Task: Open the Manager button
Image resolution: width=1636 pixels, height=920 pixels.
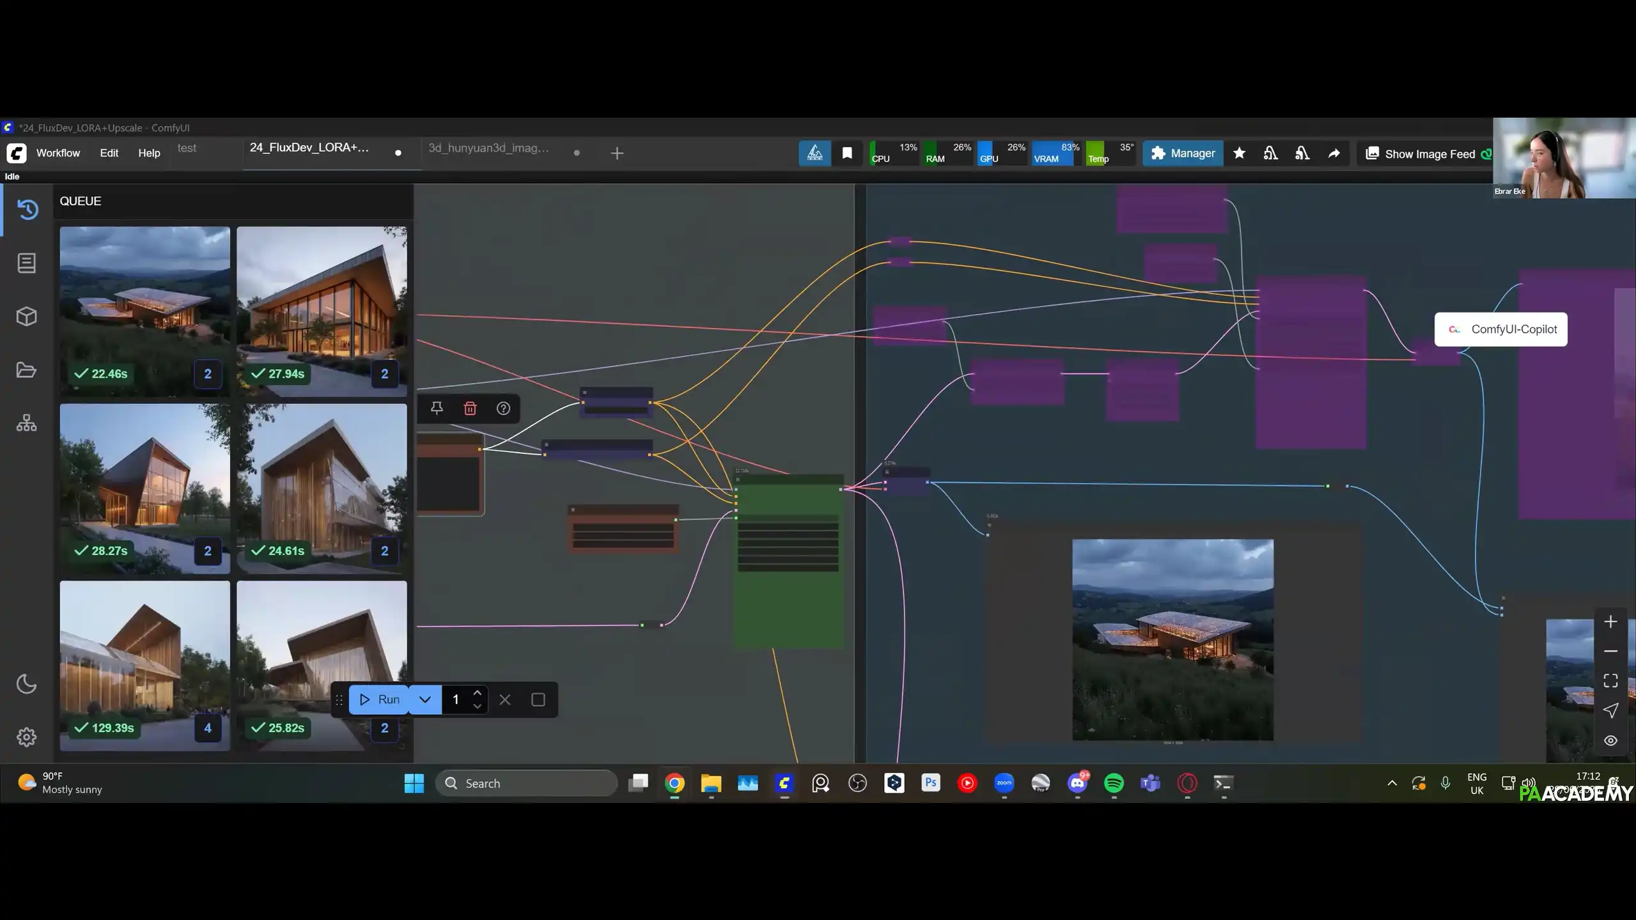Action: click(x=1183, y=153)
